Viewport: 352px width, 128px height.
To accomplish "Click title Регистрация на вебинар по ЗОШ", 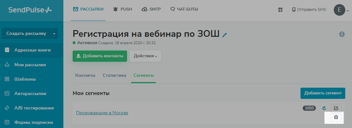I will pyautogui.click(x=146, y=34).
